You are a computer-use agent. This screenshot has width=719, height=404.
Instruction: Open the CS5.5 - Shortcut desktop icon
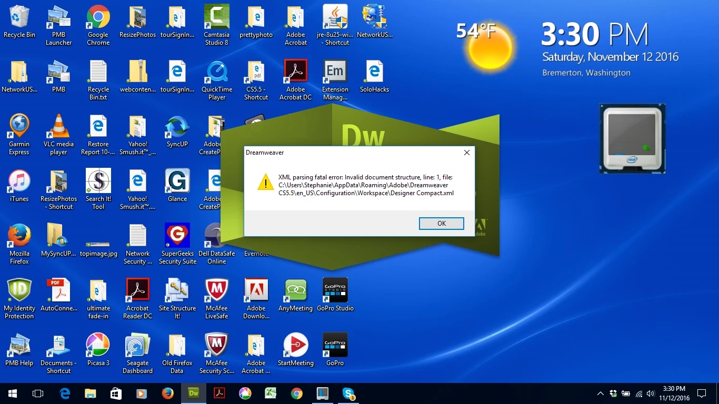pyautogui.click(x=256, y=80)
